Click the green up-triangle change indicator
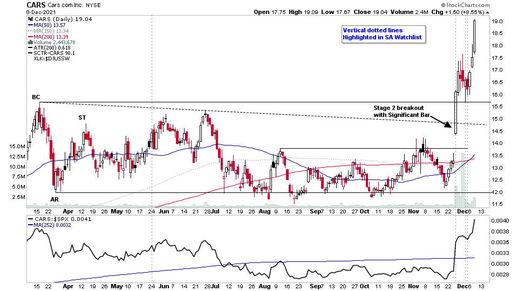518x291 pixels. click(488, 12)
